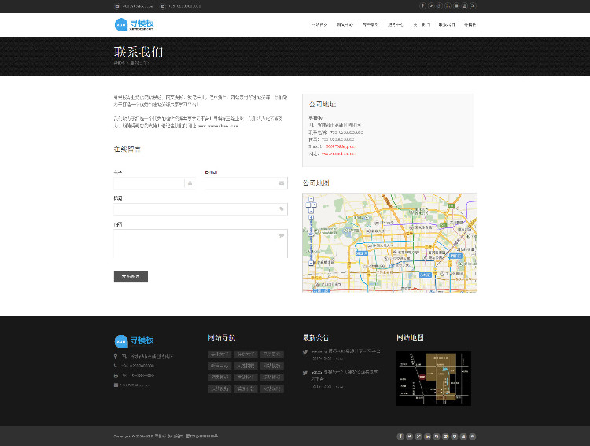
Task: Click the Facebook icon in the top header bar
Action: [x=422, y=6]
